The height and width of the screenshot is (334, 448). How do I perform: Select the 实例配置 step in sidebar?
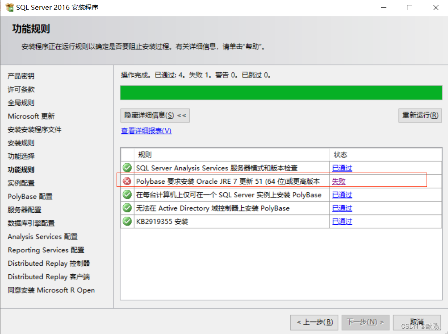coord(21,183)
